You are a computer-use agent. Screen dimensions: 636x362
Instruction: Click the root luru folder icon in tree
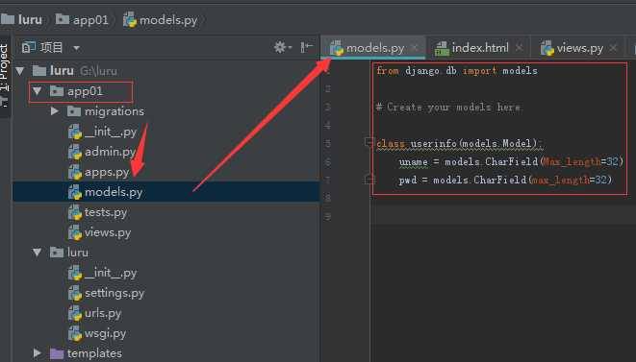[39, 71]
